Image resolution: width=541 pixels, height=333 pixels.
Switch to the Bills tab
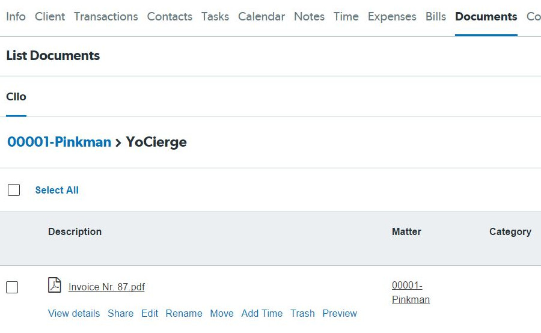[x=436, y=17]
